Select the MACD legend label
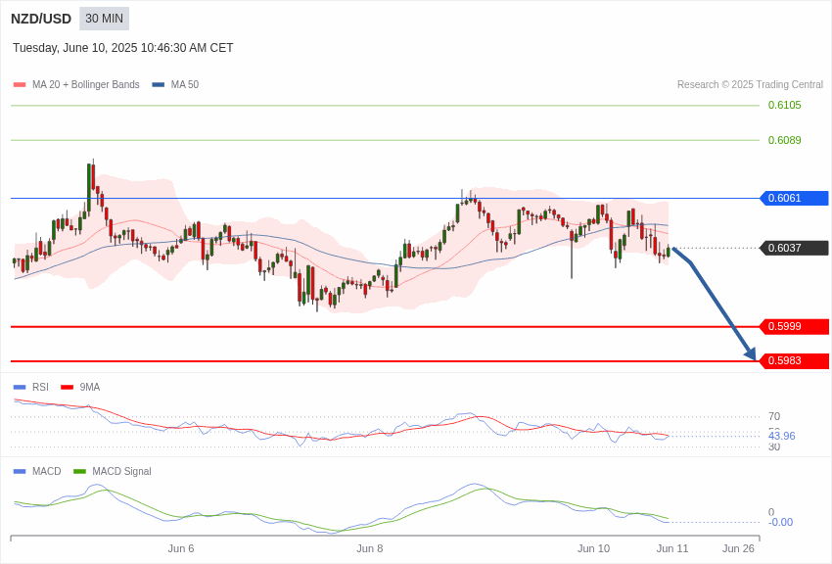832x564 pixels. pyautogui.click(x=47, y=472)
